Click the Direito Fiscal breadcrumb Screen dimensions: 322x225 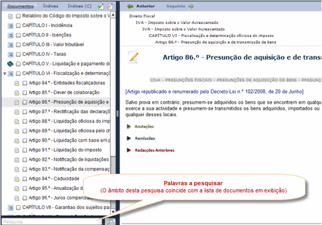[142, 16]
